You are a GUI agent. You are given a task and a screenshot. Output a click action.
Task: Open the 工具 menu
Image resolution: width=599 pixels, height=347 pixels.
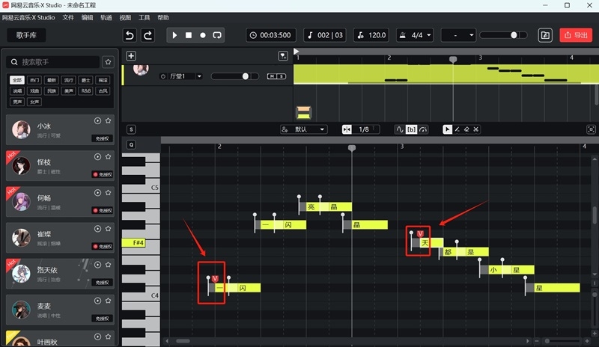pyautogui.click(x=144, y=17)
